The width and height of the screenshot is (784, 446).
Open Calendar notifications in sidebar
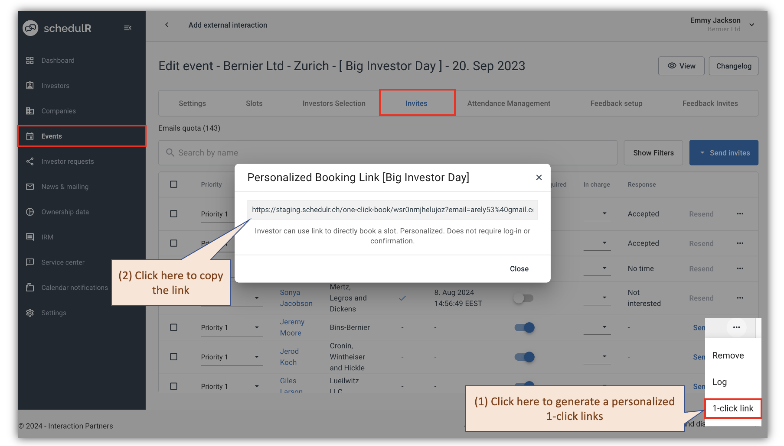tap(75, 287)
